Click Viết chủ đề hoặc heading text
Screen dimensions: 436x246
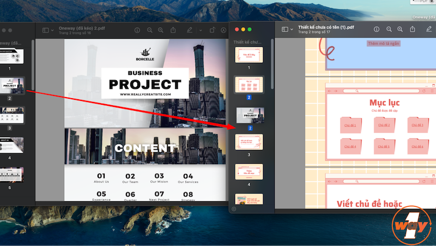point(370,204)
